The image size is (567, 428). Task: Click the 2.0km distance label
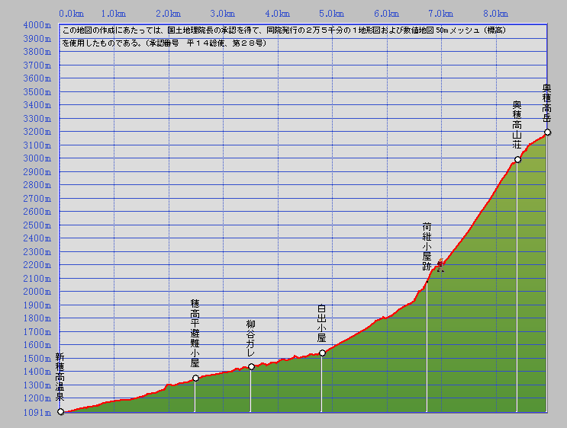tap(169, 14)
